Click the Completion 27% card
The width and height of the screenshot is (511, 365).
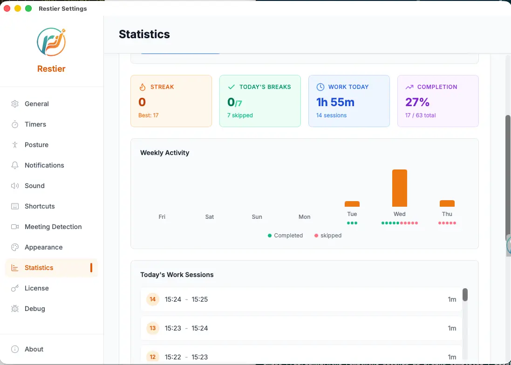tap(438, 101)
